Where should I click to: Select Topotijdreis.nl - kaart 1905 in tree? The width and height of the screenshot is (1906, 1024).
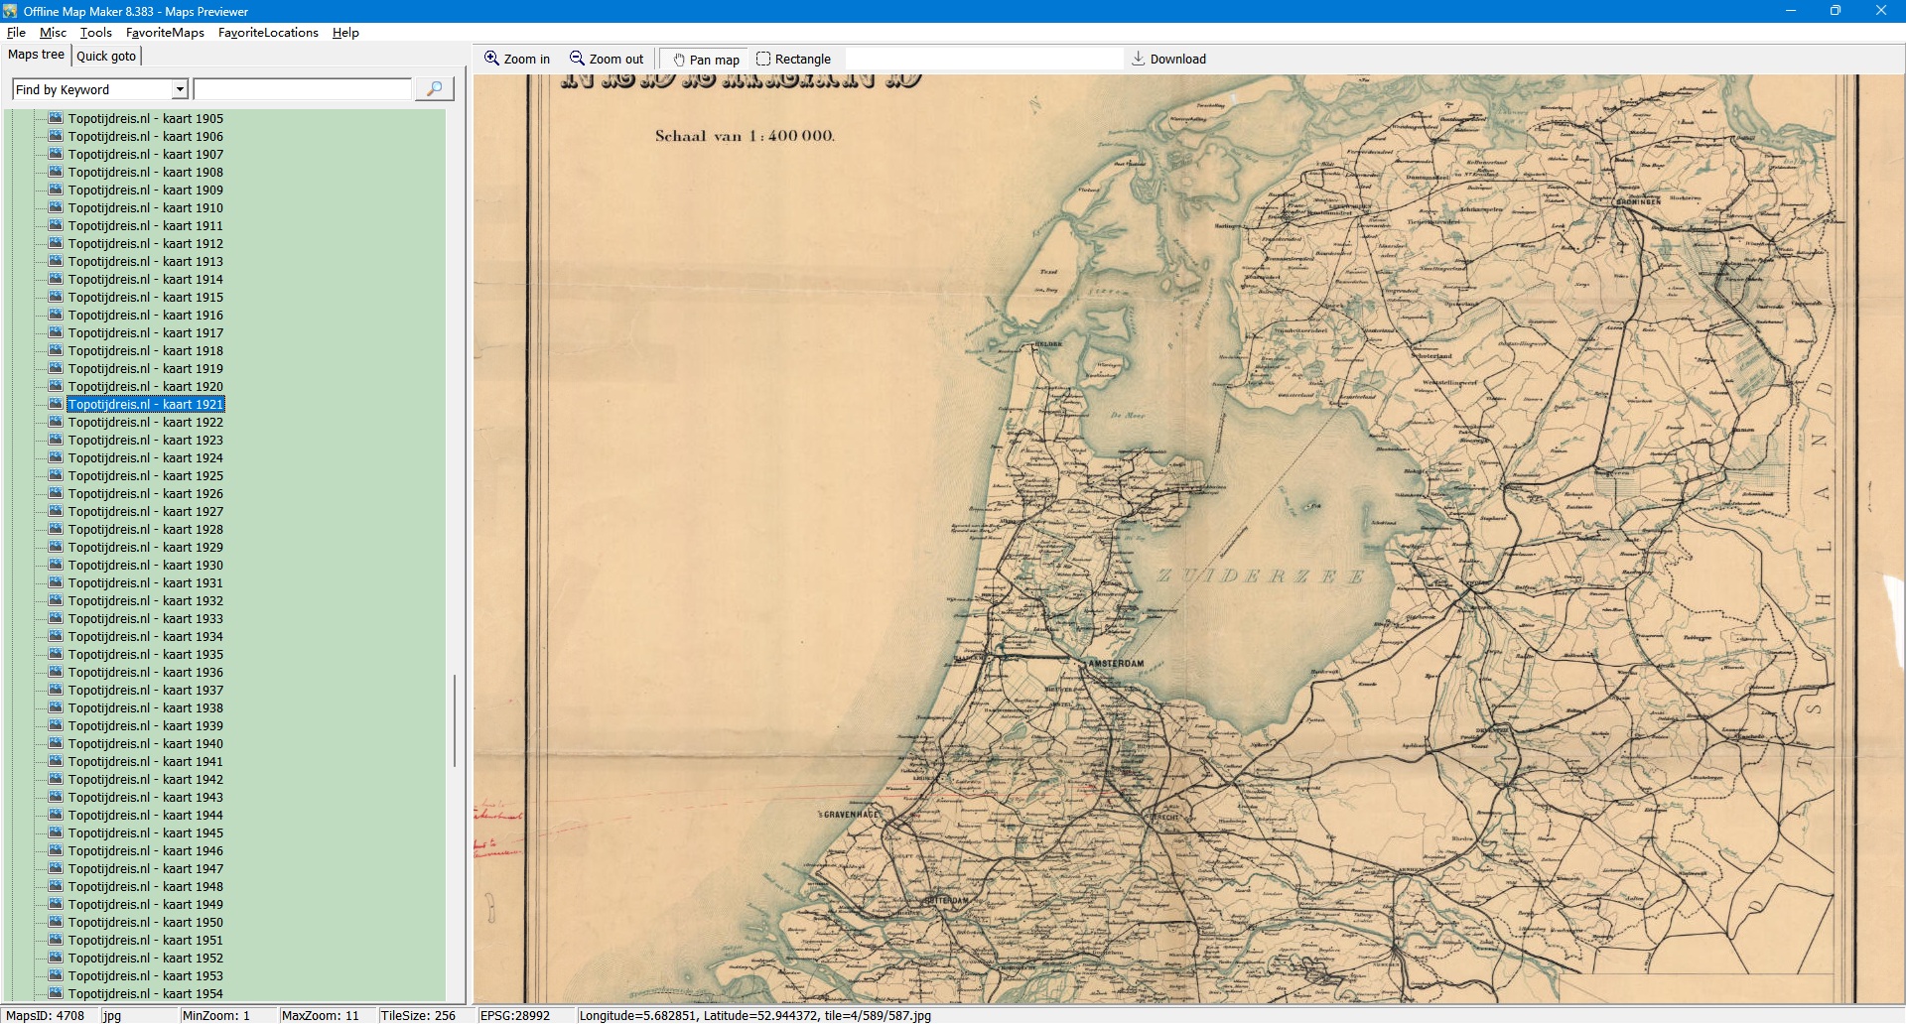pyautogui.click(x=145, y=118)
